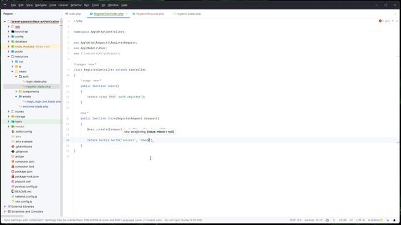Viewport: 401px width, 225px height.
Task: Select login.blade.php in project tree
Action: point(36,81)
